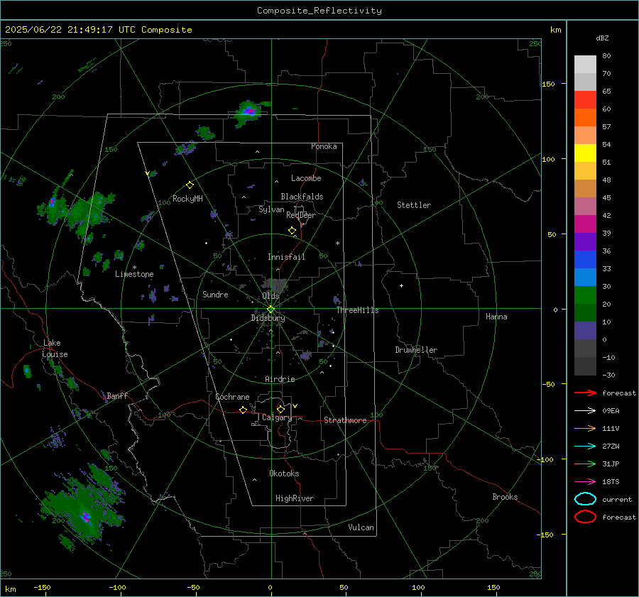Click the HighRiver town label

295,498
